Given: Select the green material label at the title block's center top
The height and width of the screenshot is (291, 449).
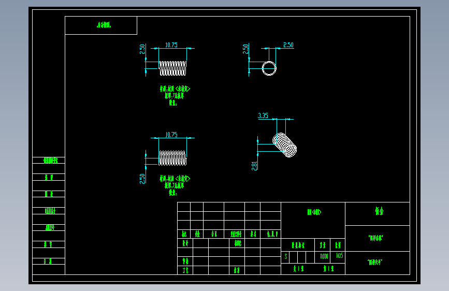Looking at the screenshot, I should (x=314, y=212).
